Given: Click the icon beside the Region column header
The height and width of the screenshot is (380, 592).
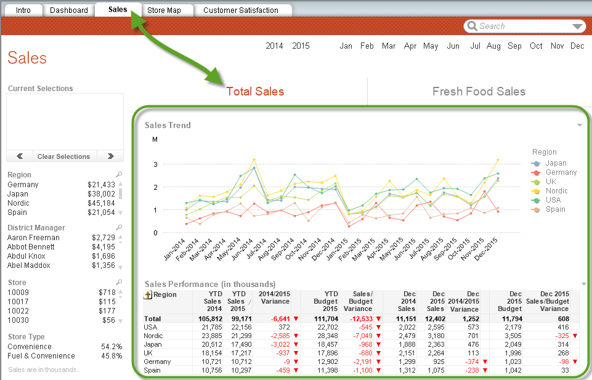Looking at the screenshot, I should 148,295.
